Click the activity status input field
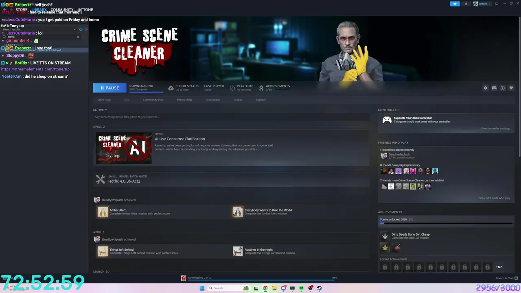The image size is (521, 293). point(231,117)
